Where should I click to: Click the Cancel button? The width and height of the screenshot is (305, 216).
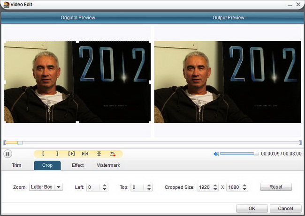point(285,209)
